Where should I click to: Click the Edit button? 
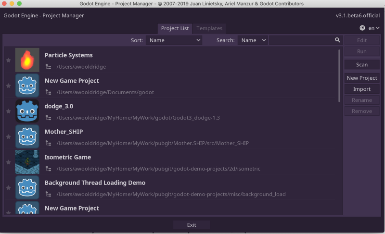pyautogui.click(x=362, y=40)
